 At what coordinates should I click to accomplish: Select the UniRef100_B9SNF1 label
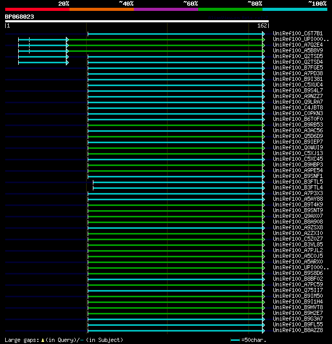coord(298,176)
